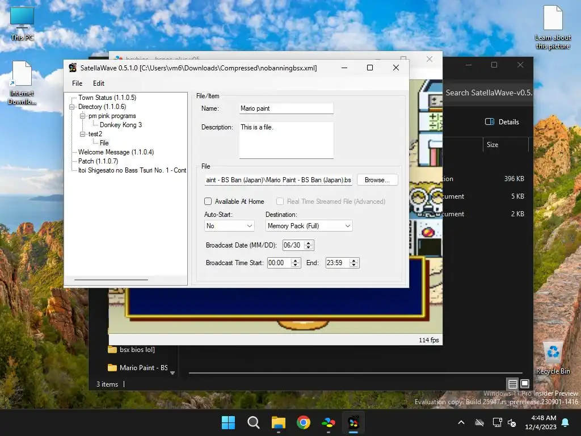Decrease Broadcast End time with down arrow

tap(354, 265)
